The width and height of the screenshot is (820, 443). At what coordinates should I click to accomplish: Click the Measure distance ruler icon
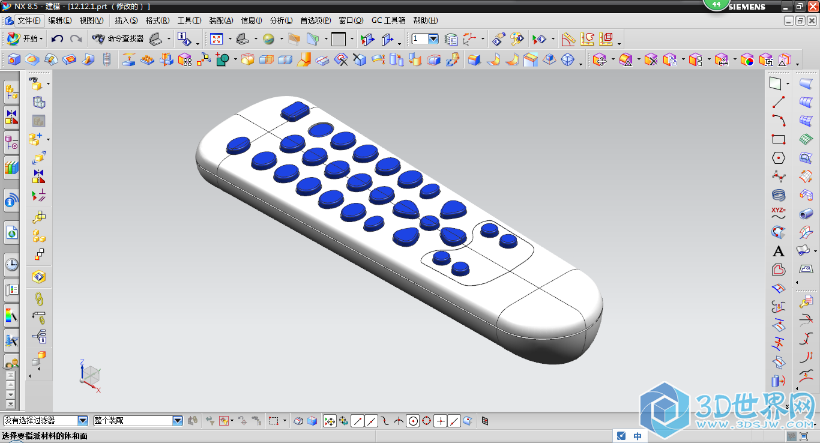click(568, 39)
